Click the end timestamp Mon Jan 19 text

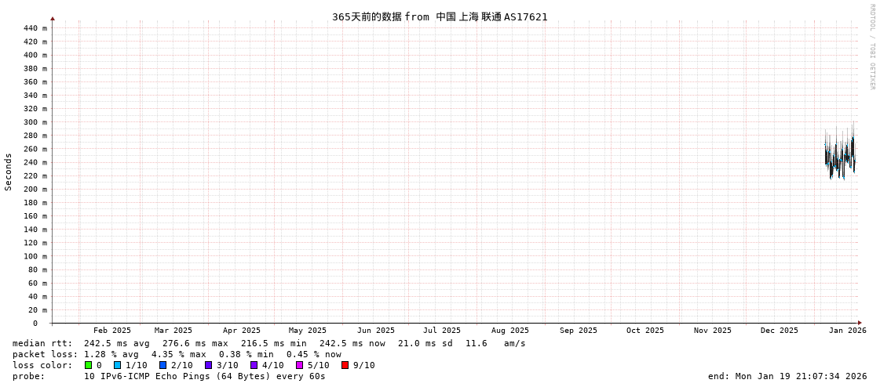click(x=787, y=376)
